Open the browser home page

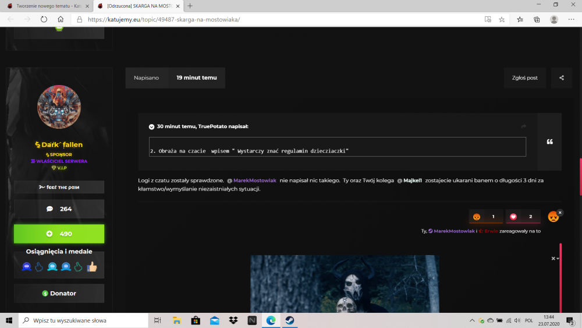(61, 19)
